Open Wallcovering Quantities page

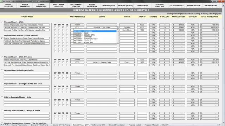76,6
